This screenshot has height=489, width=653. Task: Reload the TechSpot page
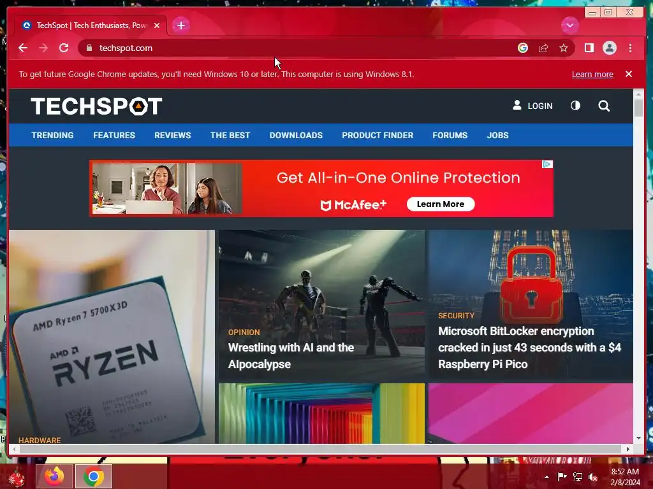pyautogui.click(x=64, y=48)
